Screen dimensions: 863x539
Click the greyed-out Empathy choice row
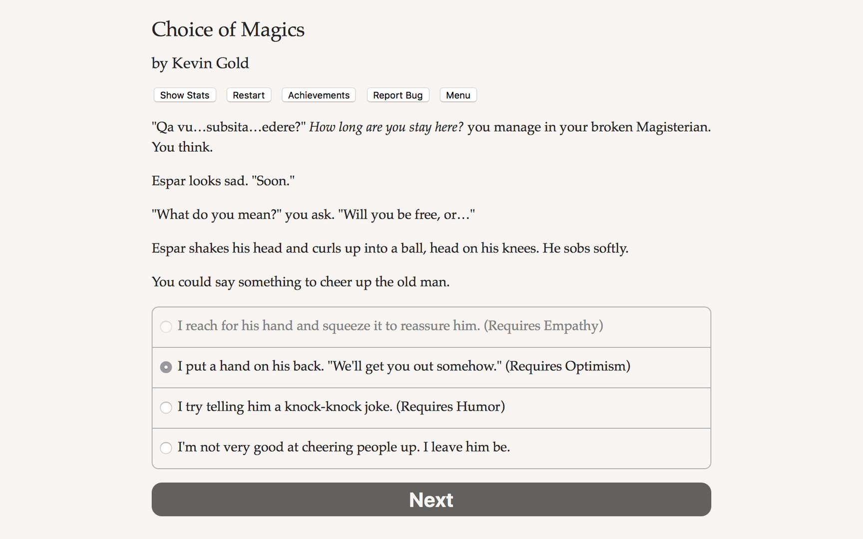[390, 327]
